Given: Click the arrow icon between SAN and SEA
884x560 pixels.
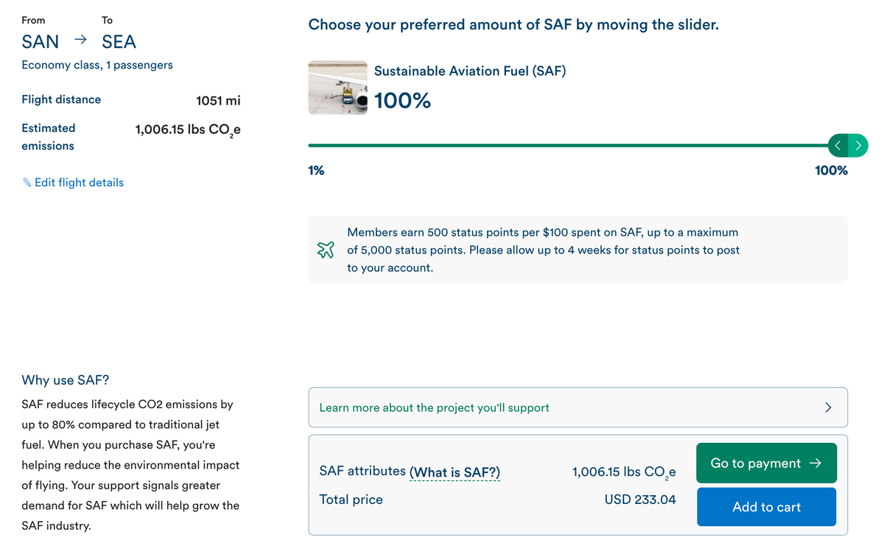Looking at the screenshot, I should (81, 40).
